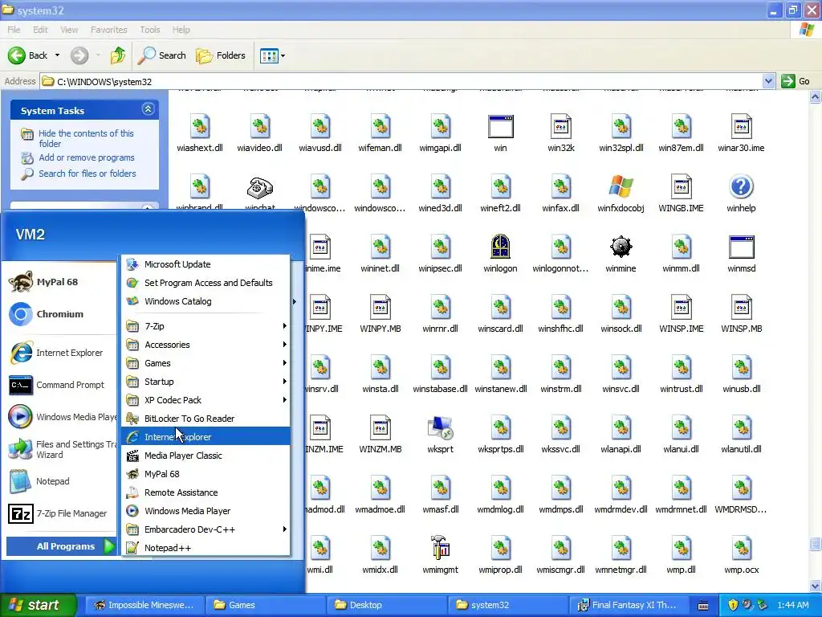
Task: Choose Notepad++ in programs list
Action: click(206, 548)
